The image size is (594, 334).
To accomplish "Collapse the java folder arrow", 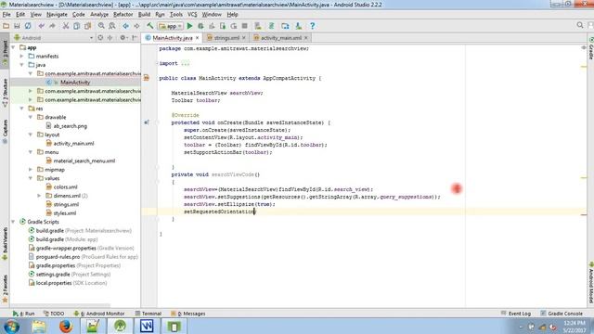I will point(22,65).
